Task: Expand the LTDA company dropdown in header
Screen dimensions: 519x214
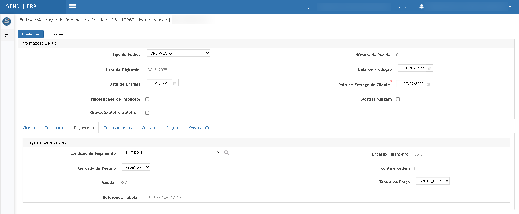Action: 399,7
